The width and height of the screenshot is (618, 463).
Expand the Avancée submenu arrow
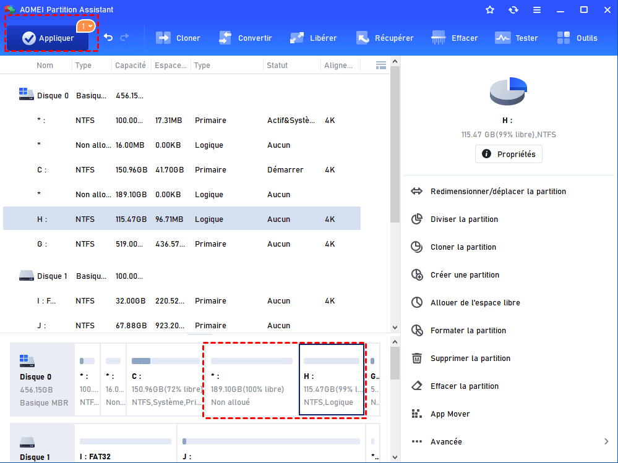(606, 441)
